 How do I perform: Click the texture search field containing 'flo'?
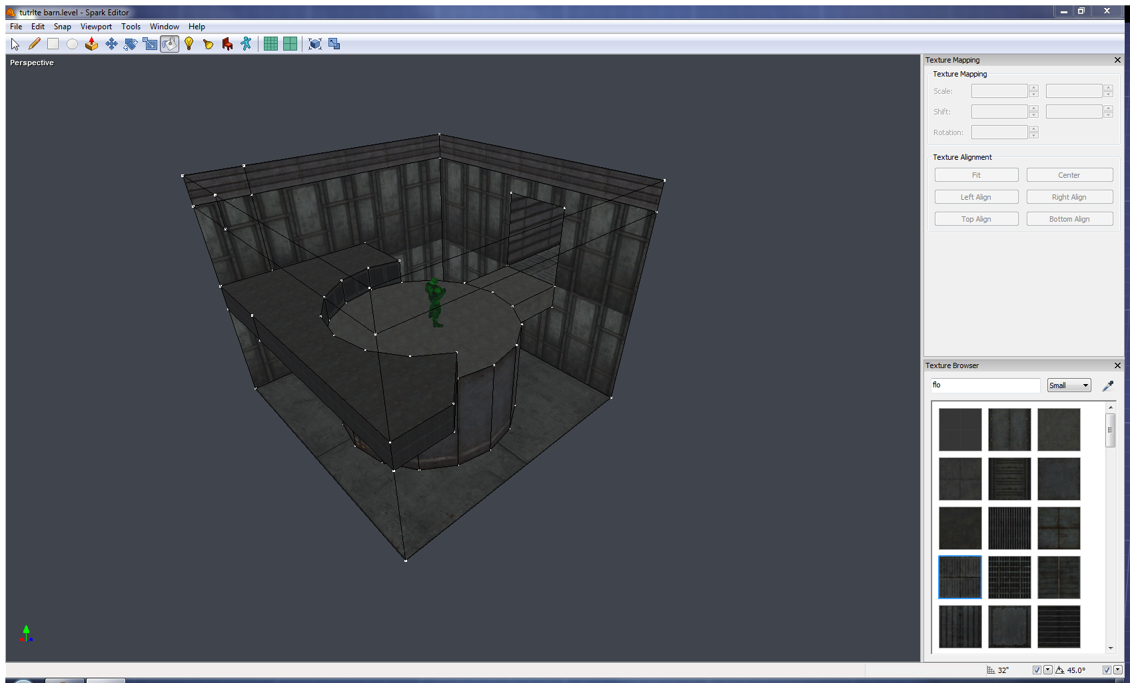point(985,385)
